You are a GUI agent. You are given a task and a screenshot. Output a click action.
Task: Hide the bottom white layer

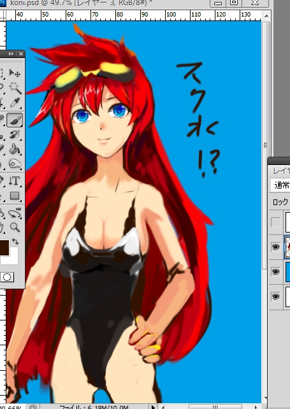click(275, 297)
